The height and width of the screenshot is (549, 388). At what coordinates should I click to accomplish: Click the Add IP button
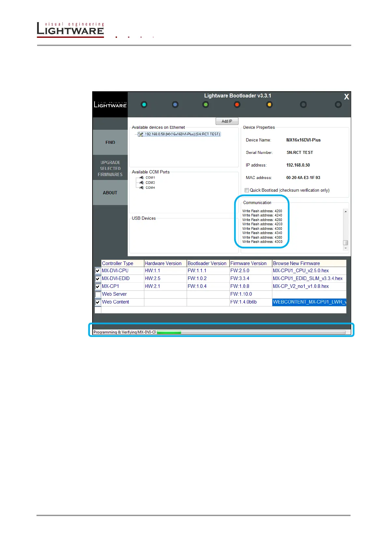(227, 121)
